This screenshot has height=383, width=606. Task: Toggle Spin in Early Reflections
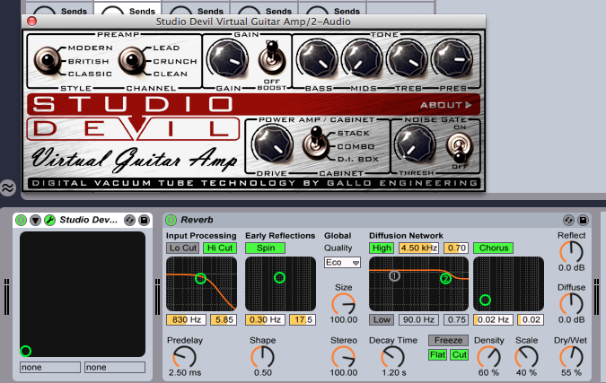(266, 248)
